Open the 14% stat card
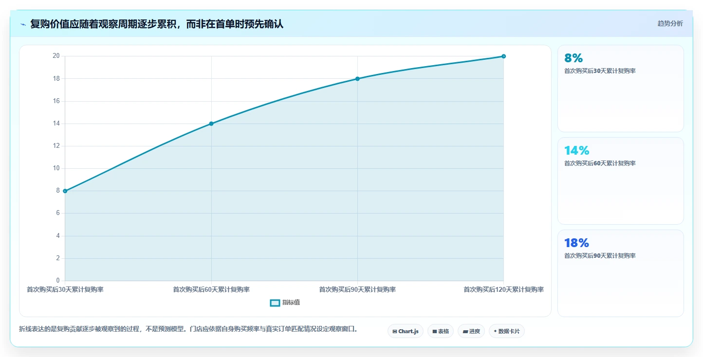The height and width of the screenshot is (357, 703). pyautogui.click(x=621, y=181)
